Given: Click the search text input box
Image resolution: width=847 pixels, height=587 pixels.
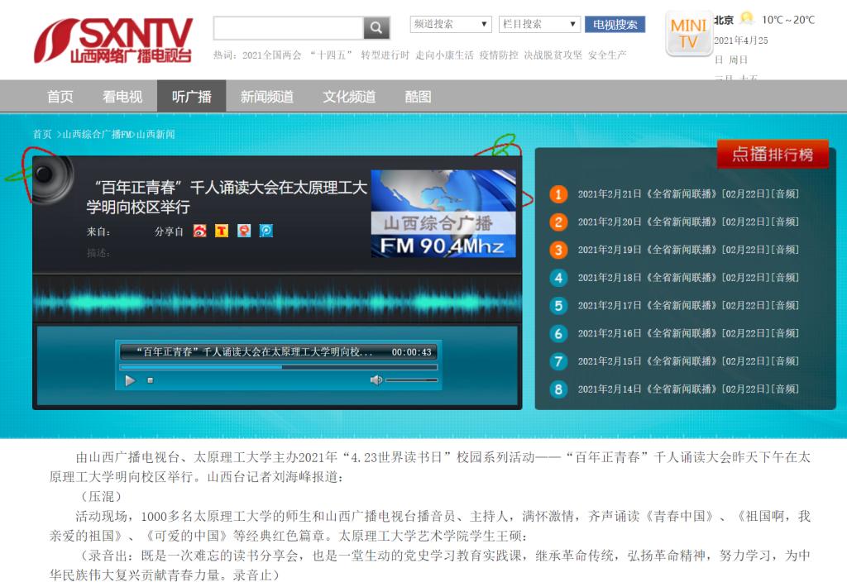Looking at the screenshot, I should 288,28.
